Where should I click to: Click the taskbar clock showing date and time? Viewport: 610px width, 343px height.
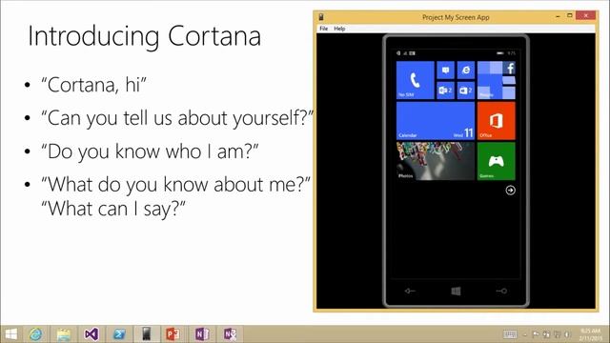coord(590,334)
